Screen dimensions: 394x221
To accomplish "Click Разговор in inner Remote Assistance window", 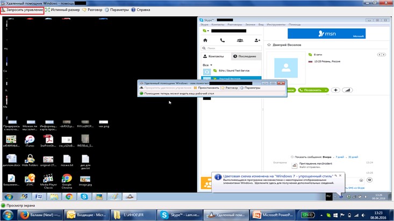I will [x=230, y=88].
